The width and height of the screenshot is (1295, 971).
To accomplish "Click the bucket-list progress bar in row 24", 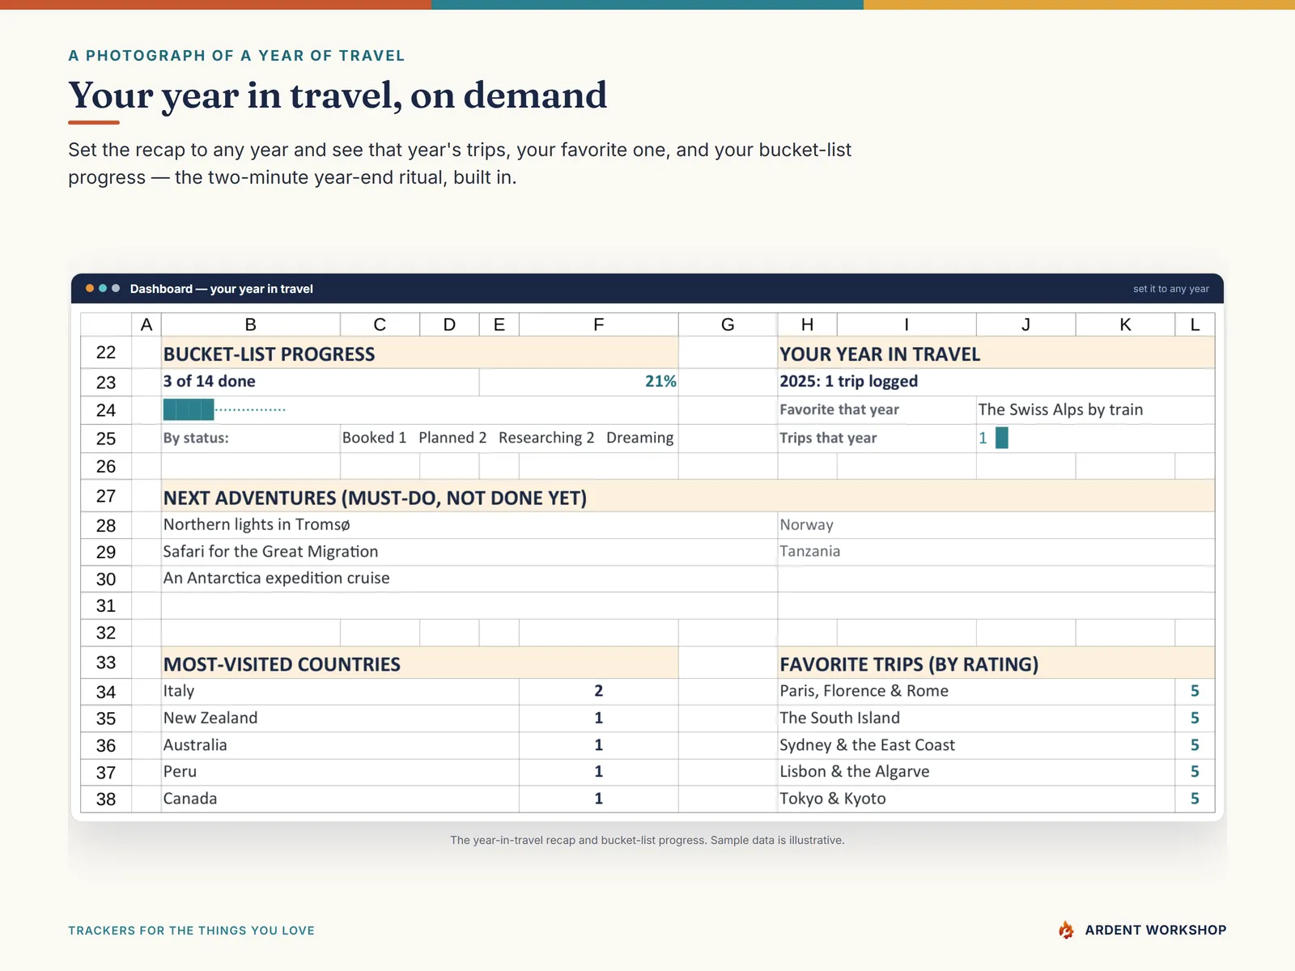I will point(224,409).
